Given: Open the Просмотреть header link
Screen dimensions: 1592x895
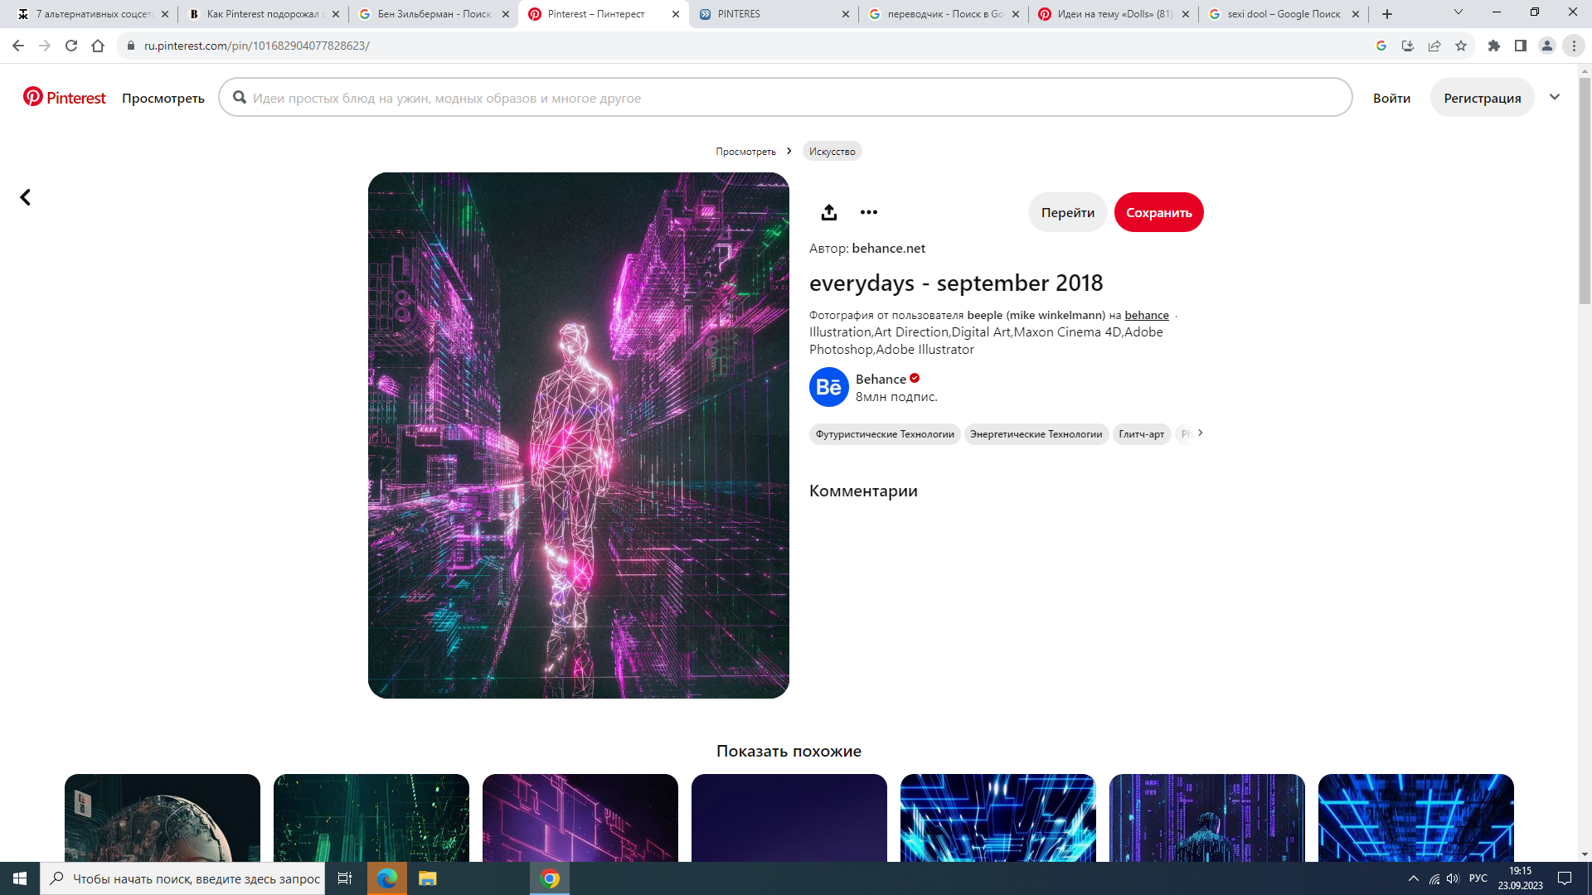Looking at the screenshot, I should (x=163, y=98).
